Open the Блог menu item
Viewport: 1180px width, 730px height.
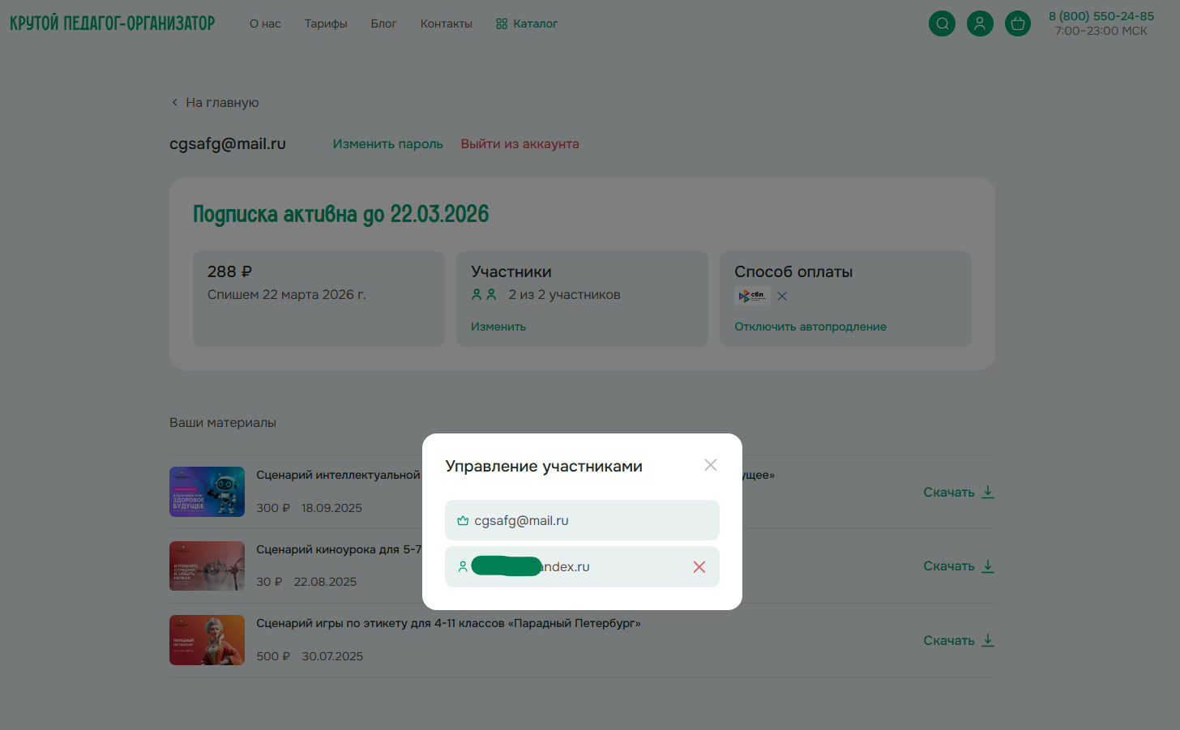tap(383, 23)
